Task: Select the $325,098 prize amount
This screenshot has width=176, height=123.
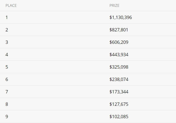Action: [119, 67]
